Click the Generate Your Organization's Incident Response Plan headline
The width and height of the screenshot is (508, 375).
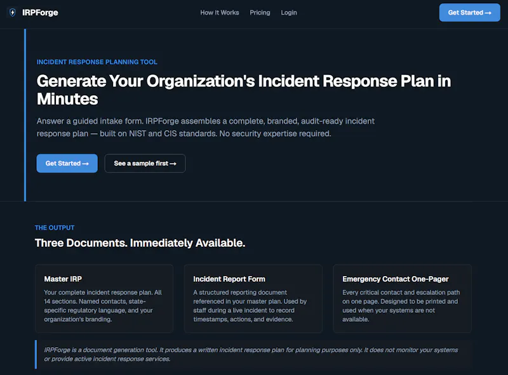point(244,89)
